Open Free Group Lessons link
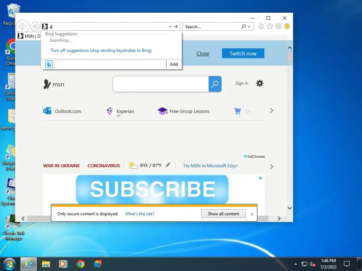 (183, 111)
